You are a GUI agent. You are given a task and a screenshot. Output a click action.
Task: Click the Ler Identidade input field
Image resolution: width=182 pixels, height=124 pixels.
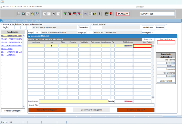[x=166, y=42]
